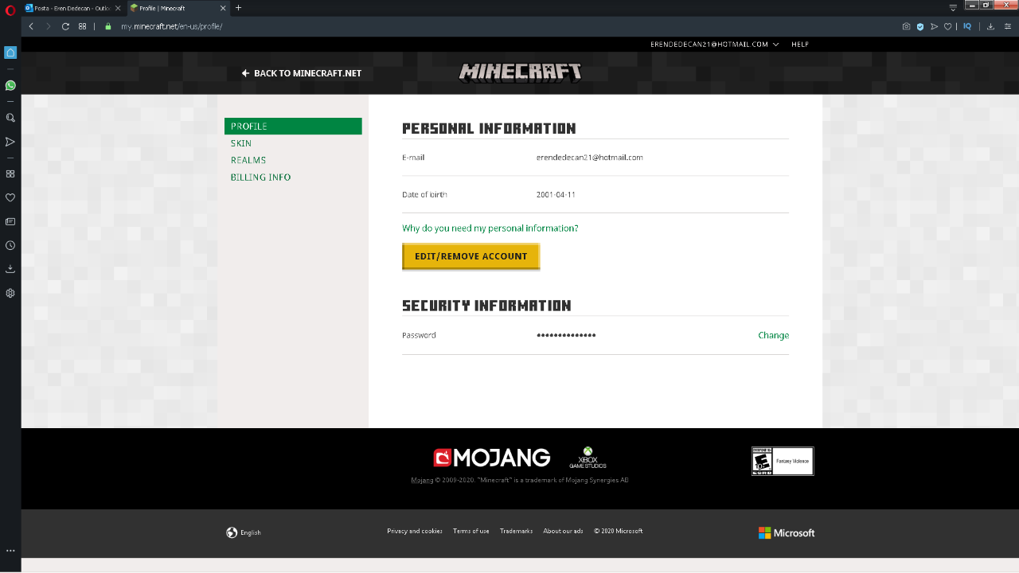Go back with the browser back arrow
Image resolution: width=1019 pixels, height=573 pixels.
[x=31, y=26]
